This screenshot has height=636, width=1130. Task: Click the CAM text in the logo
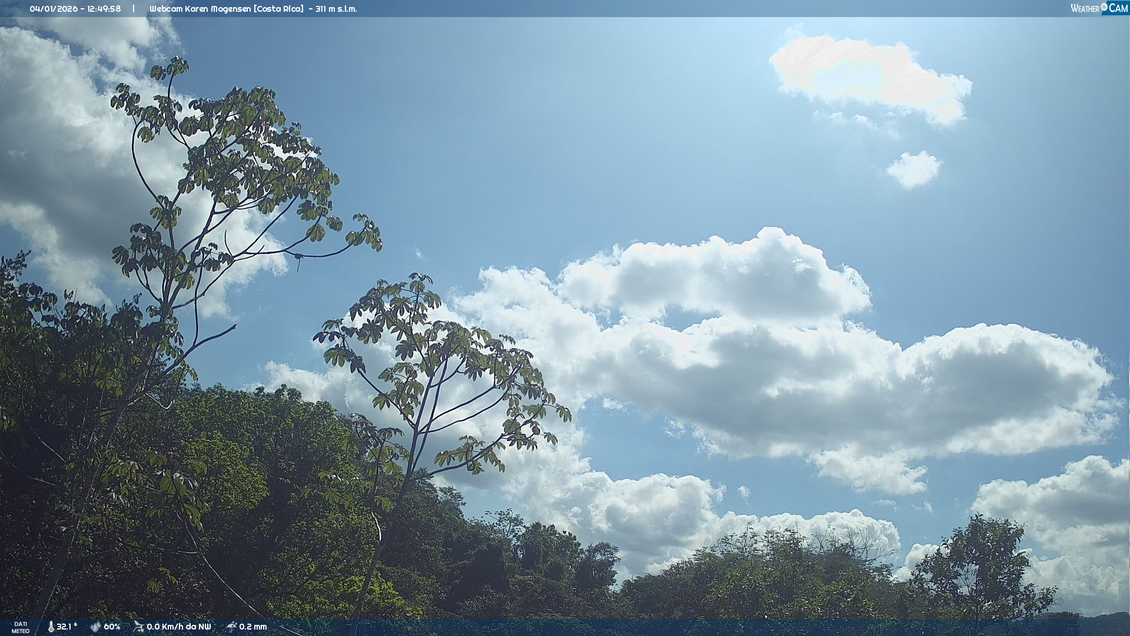tap(1118, 8)
